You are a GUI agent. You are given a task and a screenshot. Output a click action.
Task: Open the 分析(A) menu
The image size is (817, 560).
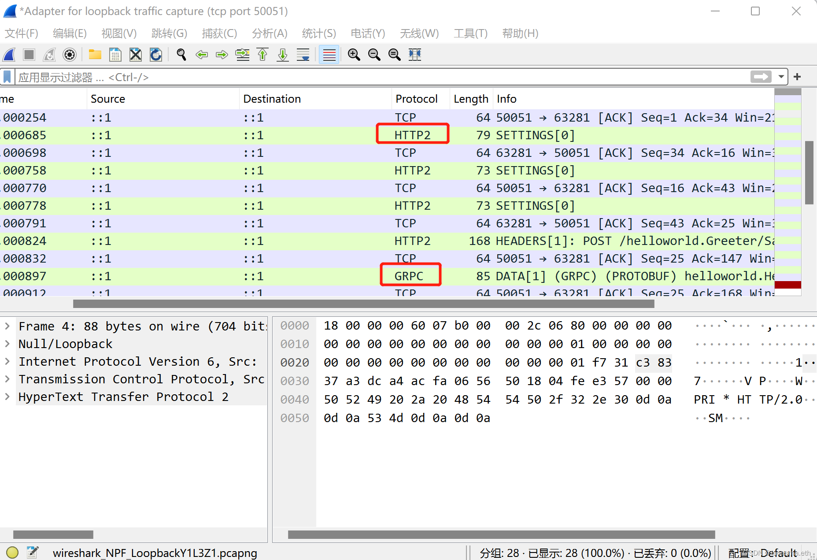click(270, 33)
